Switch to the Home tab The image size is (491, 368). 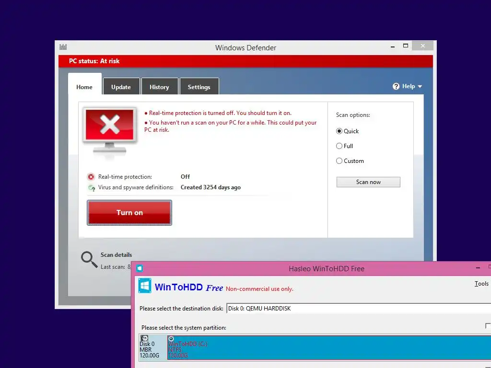pos(84,87)
